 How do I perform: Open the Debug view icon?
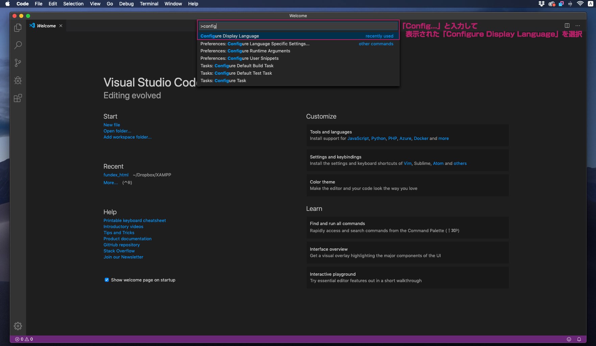click(x=18, y=80)
